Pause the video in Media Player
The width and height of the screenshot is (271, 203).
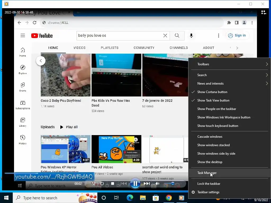point(135,183)
